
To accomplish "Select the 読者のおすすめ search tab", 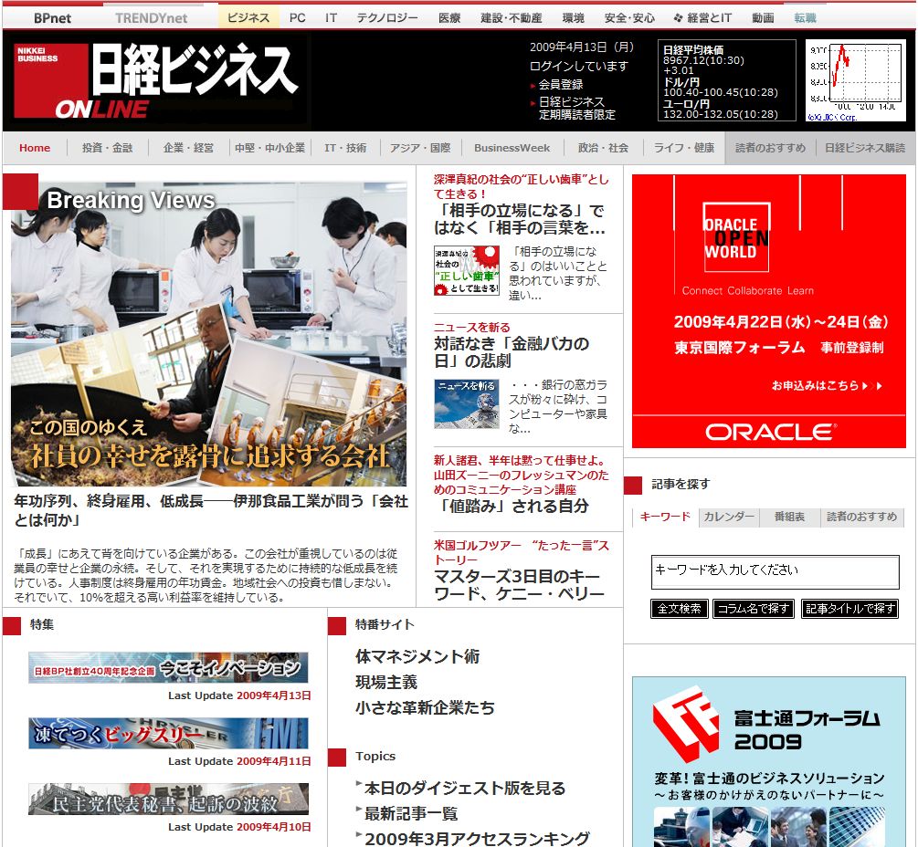I will tap(861, 517).
